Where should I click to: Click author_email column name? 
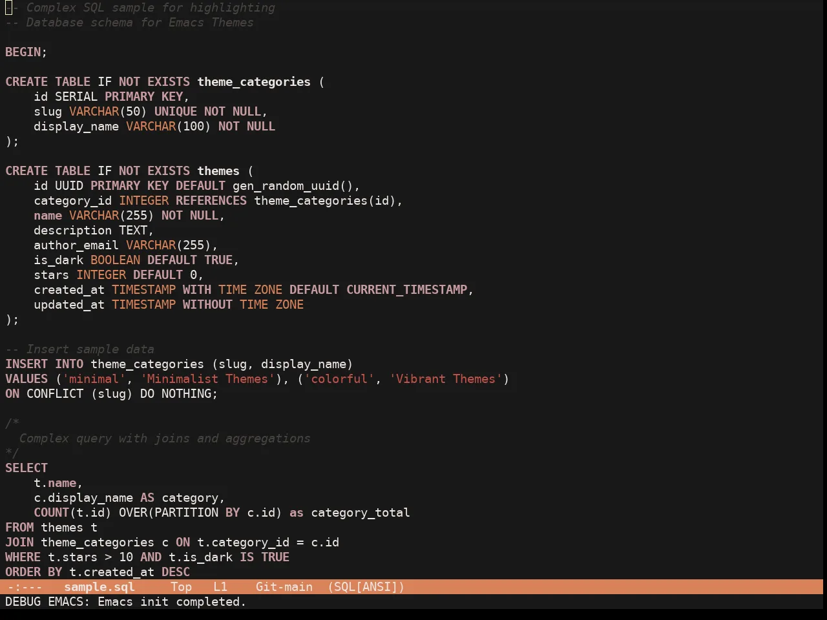76,245
